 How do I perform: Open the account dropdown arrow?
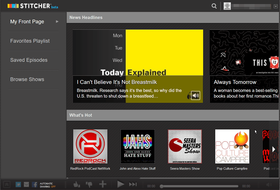pos(276,6)
